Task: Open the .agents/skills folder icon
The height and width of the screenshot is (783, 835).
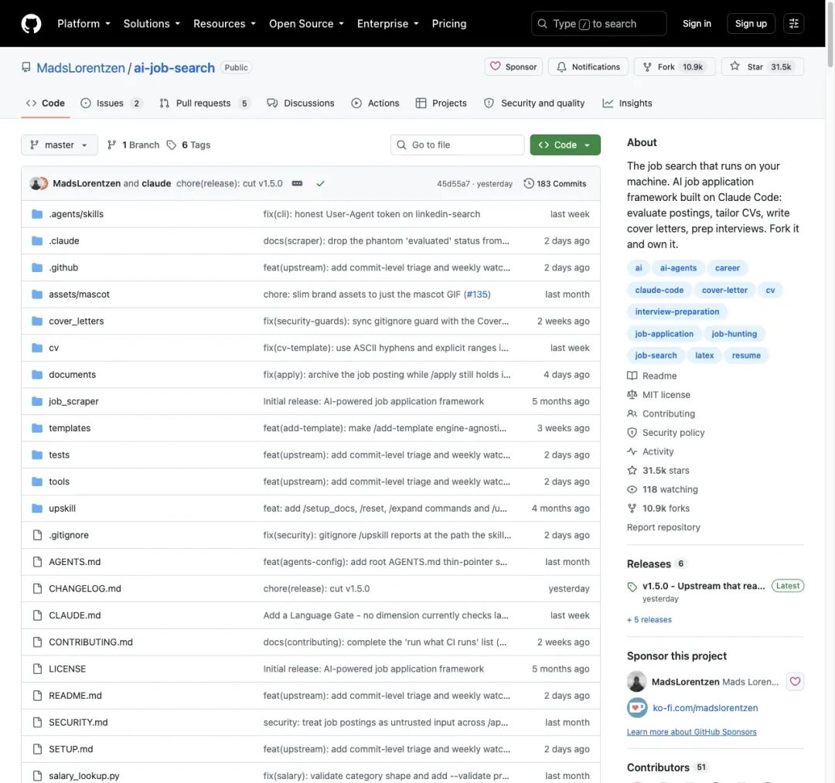Action: click(x=37, y=214)
